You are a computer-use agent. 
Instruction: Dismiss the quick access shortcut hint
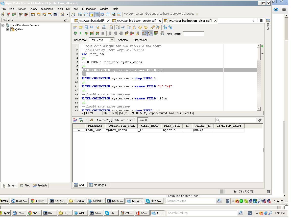pyautogui.click(x=197, y=14)
